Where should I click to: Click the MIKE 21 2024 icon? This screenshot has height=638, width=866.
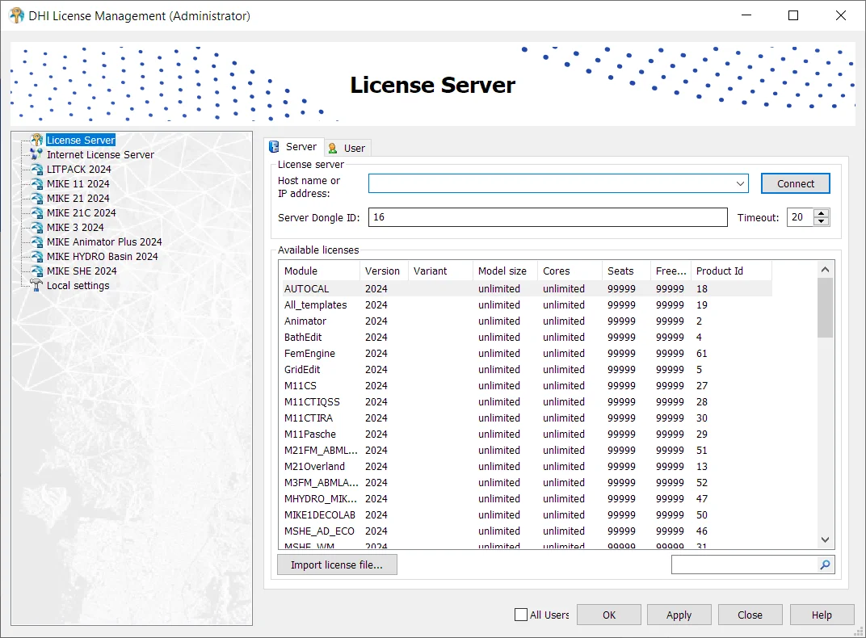[36, 198]
